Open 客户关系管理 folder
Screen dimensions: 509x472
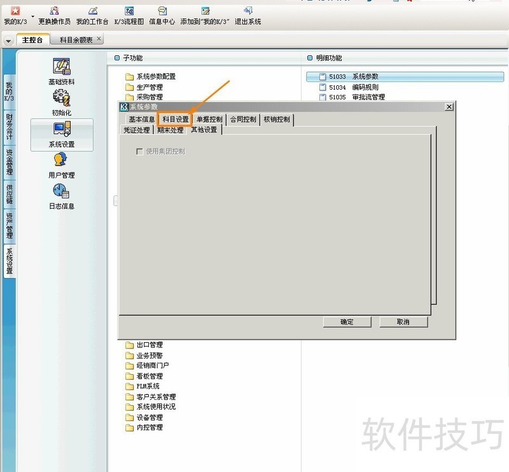click(150, 397)
